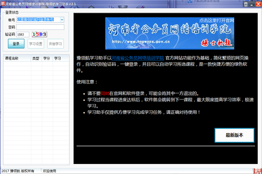This screenshot has height=174, width=262.
Task: Sort by 课程名称 column header
Action: pos(17,58)
